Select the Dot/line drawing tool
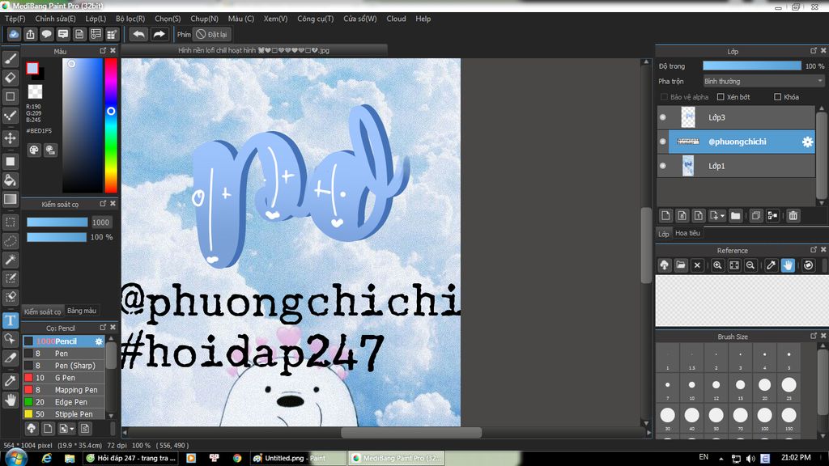 10,116
